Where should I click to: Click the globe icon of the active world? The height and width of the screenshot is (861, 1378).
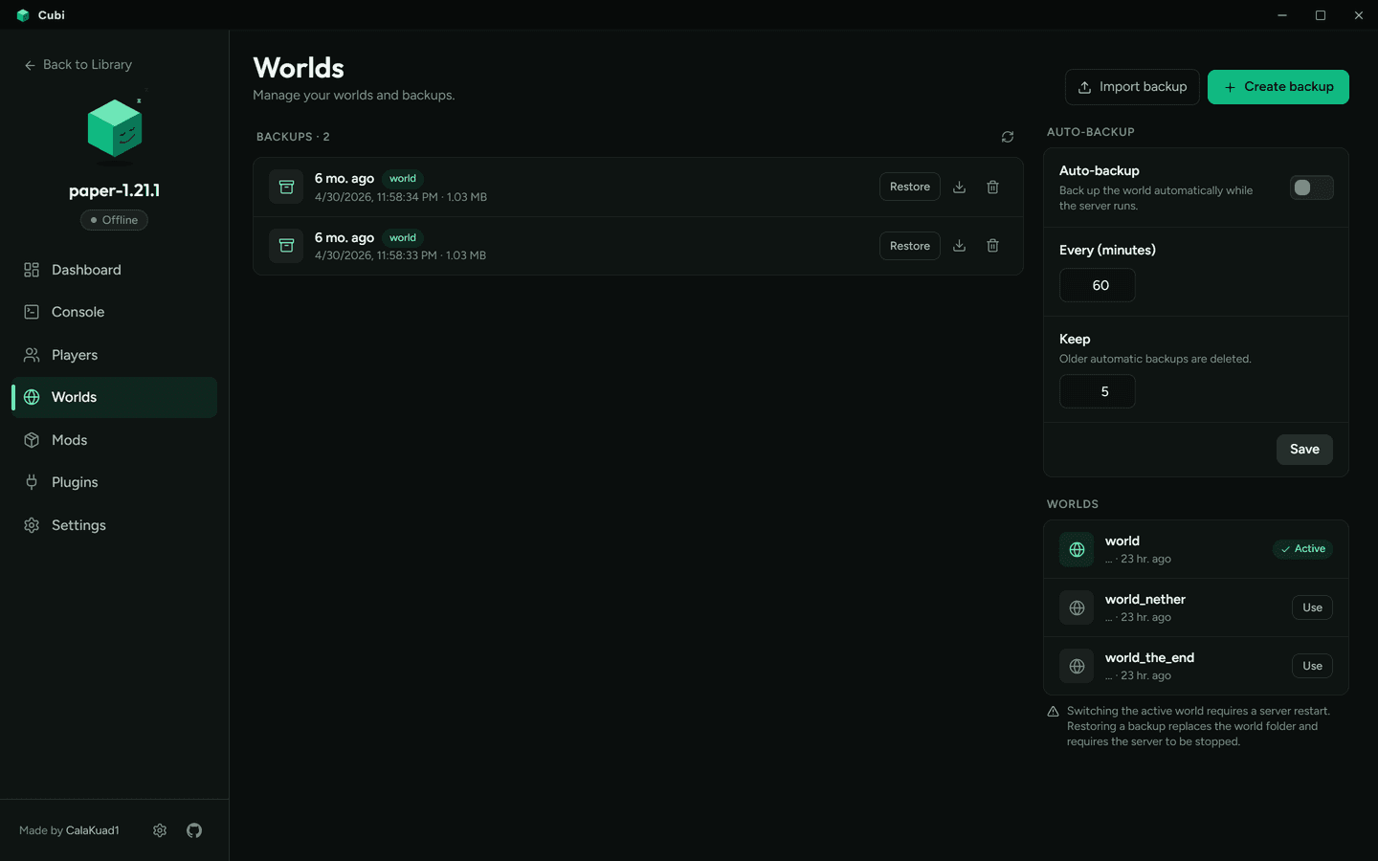pos(1077,549)
